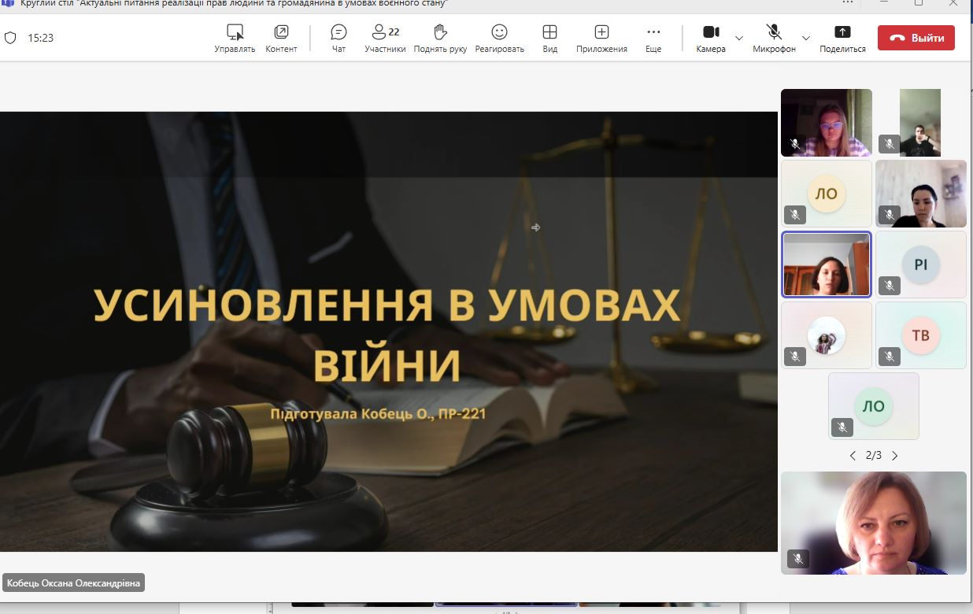973x614 pixels.
Task: Select the highlighted active speaker video tile
Action: pos(826,264)
